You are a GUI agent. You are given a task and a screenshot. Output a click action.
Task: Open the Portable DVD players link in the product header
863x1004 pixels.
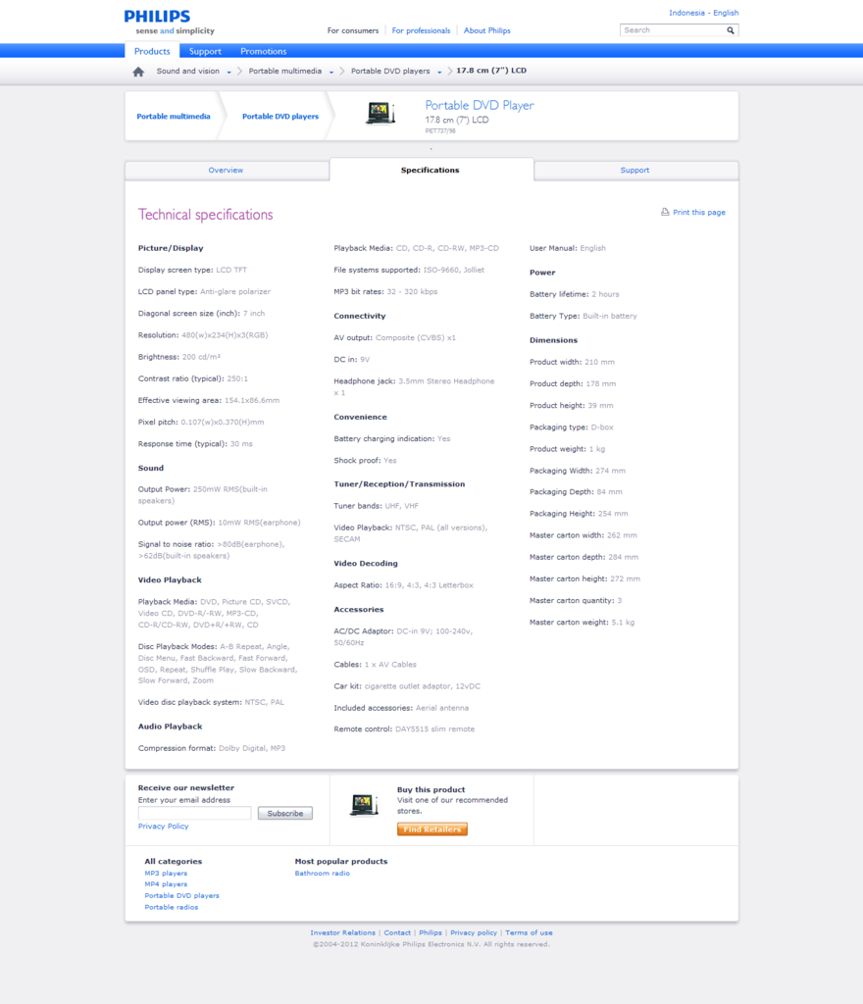[280, 117]
